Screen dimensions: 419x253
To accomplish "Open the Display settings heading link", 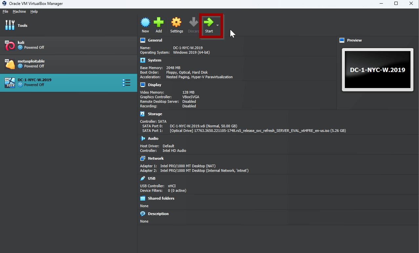I will (155, 85).
